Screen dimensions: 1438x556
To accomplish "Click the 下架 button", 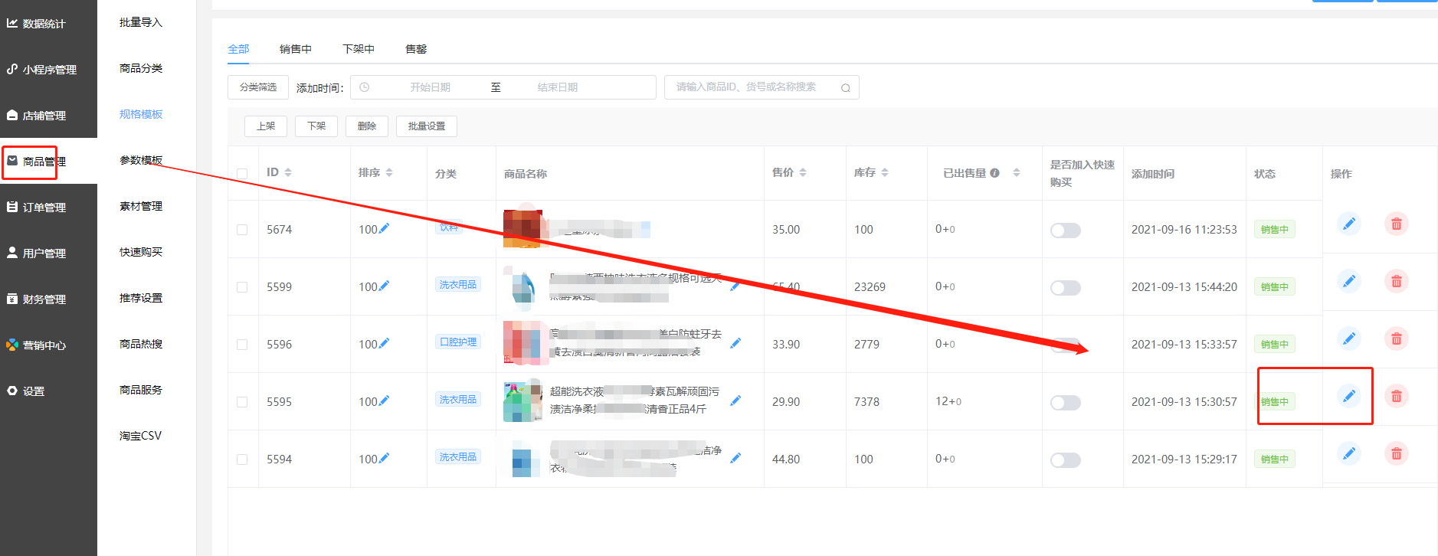I will pyautogui.click(x=316, y=126).
